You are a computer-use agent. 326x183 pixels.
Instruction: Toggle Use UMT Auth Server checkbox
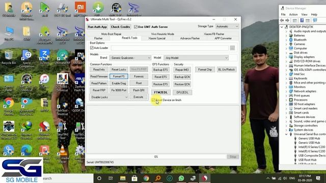[x=135, y=27]
